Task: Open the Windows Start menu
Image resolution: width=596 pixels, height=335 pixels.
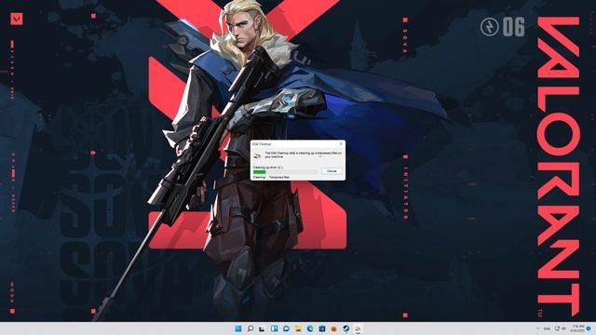Action: click(238, 328)
